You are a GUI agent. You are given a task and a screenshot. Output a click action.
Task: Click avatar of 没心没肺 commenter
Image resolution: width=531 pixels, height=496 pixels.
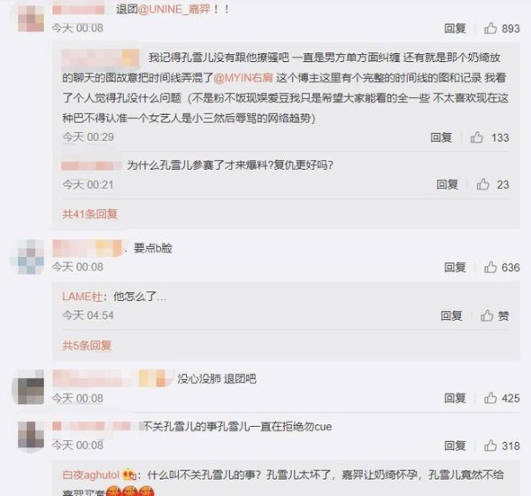31,387
